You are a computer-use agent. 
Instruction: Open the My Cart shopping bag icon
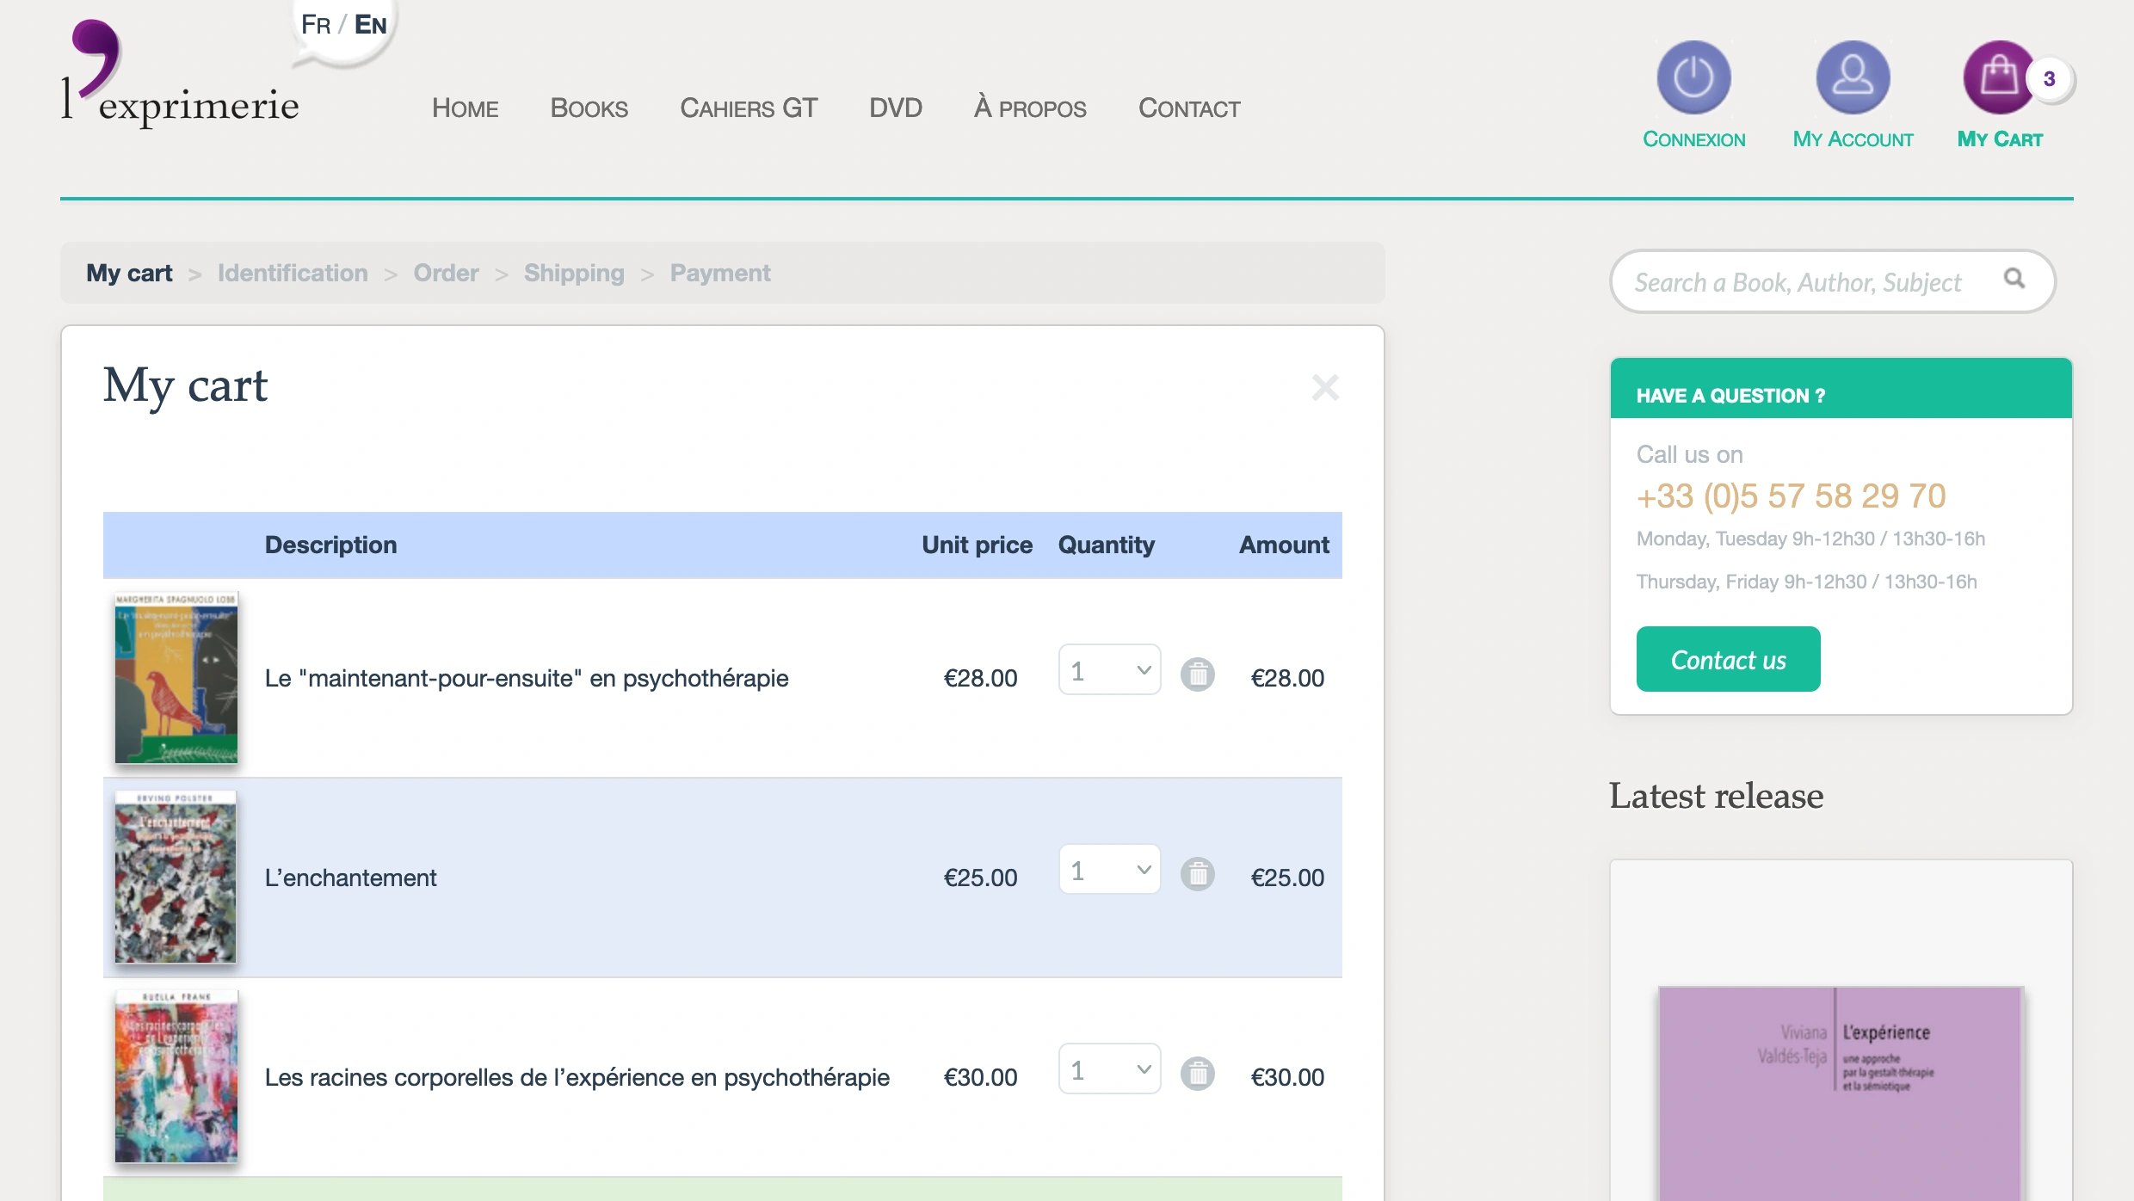1999,77
